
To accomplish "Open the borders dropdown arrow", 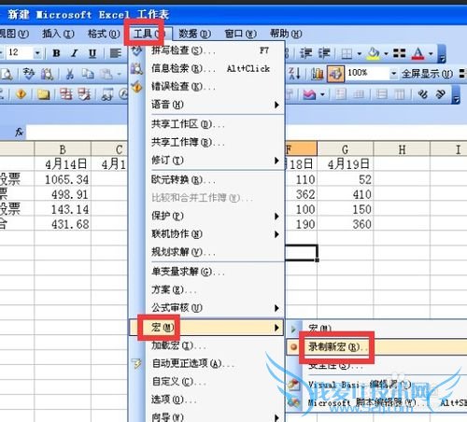I will point(359,54).
